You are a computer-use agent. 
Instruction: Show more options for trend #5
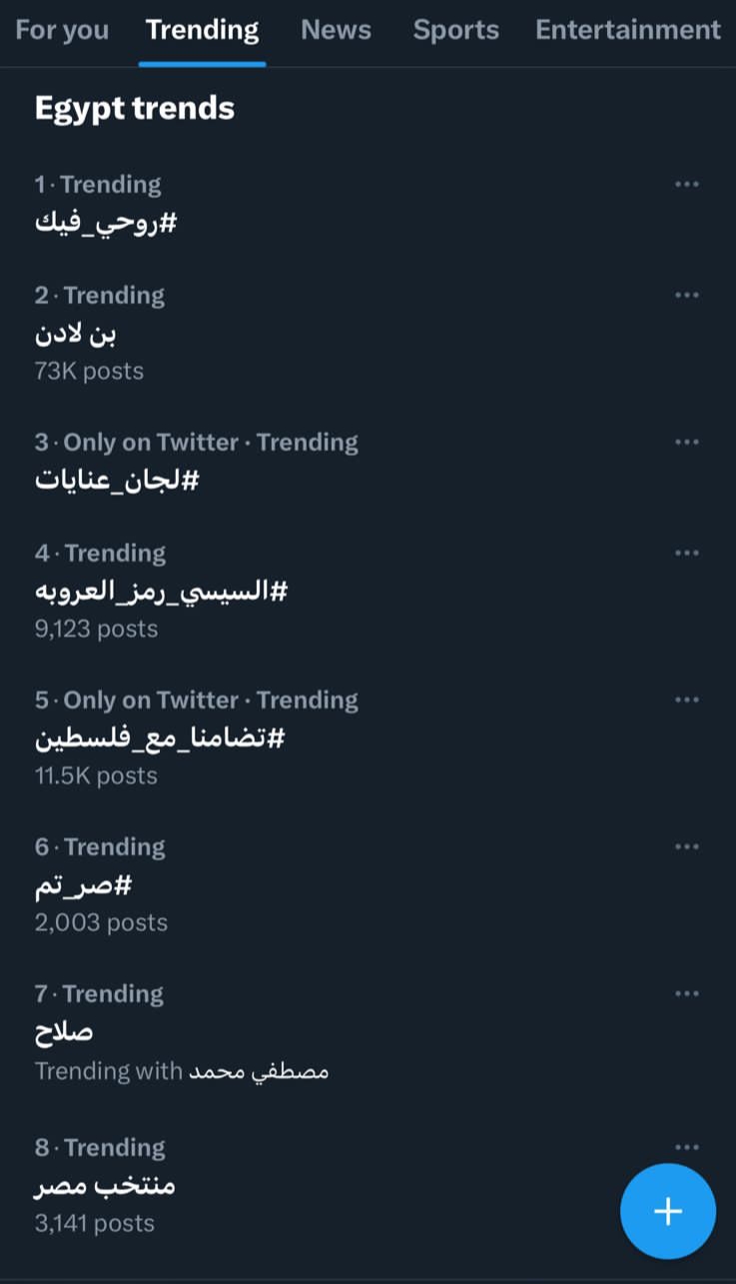coord(687,700)
